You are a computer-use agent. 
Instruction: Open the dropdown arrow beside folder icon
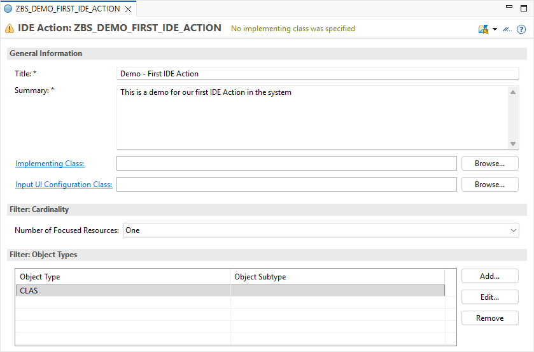point(495,29)
